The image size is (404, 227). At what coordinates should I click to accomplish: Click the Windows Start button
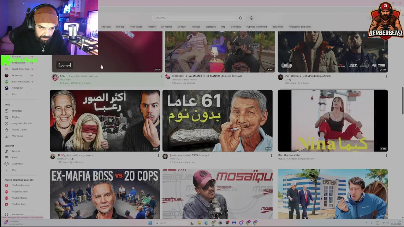(150, 223)
